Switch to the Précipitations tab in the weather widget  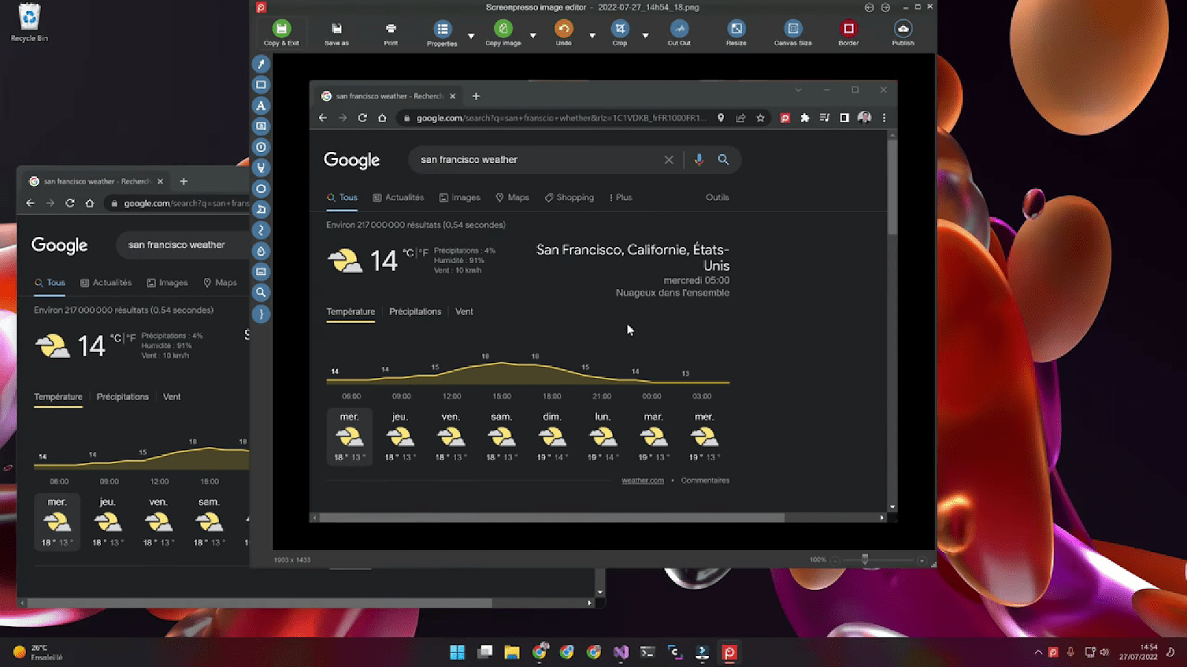pyautogui.click(x=415, y=311)
